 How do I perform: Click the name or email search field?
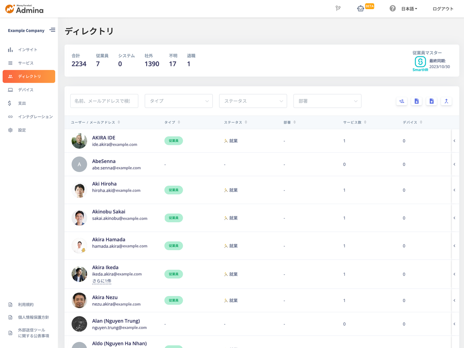tap(104, 101)
